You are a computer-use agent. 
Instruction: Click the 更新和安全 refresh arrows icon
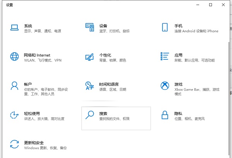pos(14,144)
